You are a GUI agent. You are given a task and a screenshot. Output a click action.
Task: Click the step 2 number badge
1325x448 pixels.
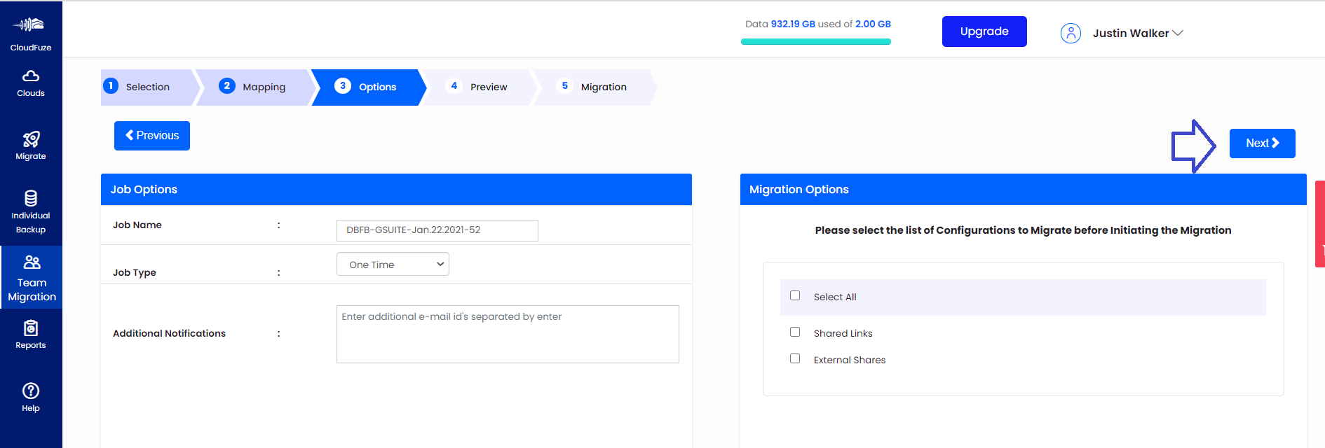pyautogui.click(x=227, y=86)
